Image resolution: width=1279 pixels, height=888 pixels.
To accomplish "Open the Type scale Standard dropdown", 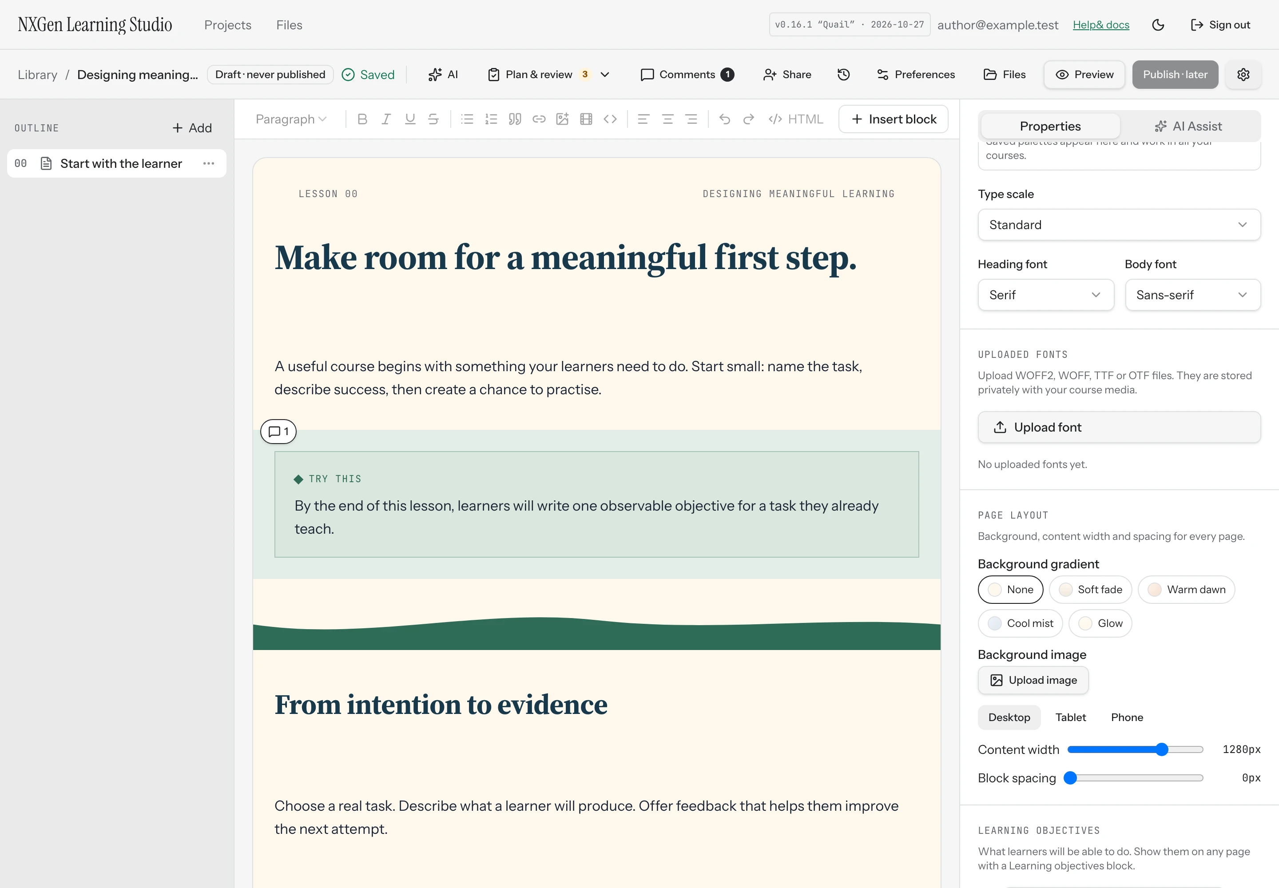I will click(x=1119, y=225).
